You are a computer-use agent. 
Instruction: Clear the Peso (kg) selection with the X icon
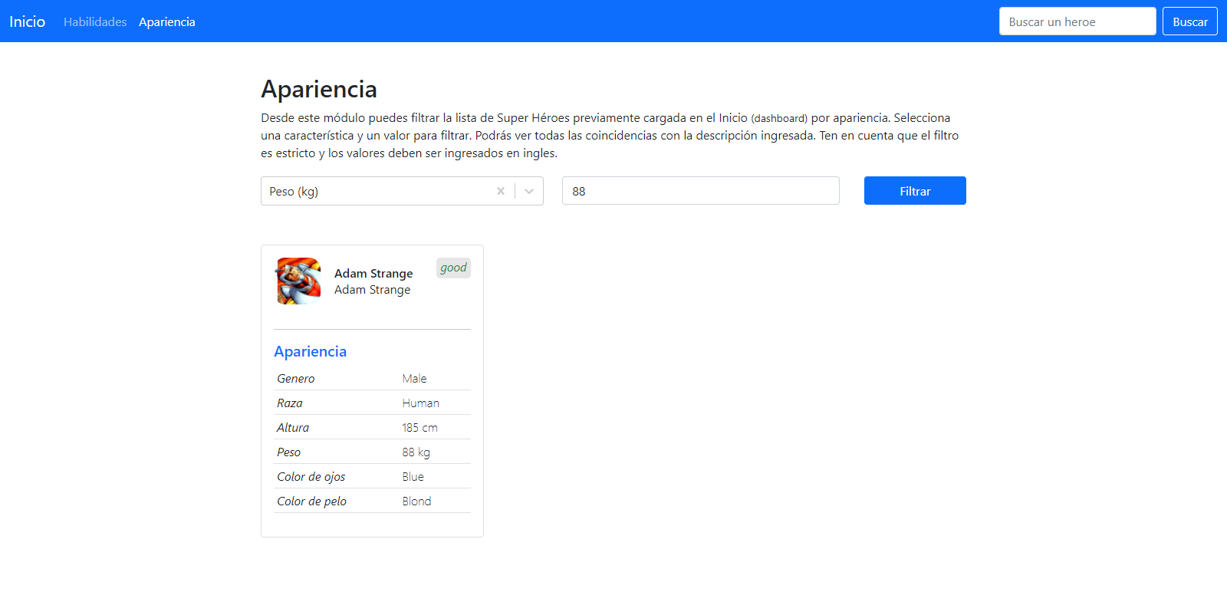[x=501, y=191]
